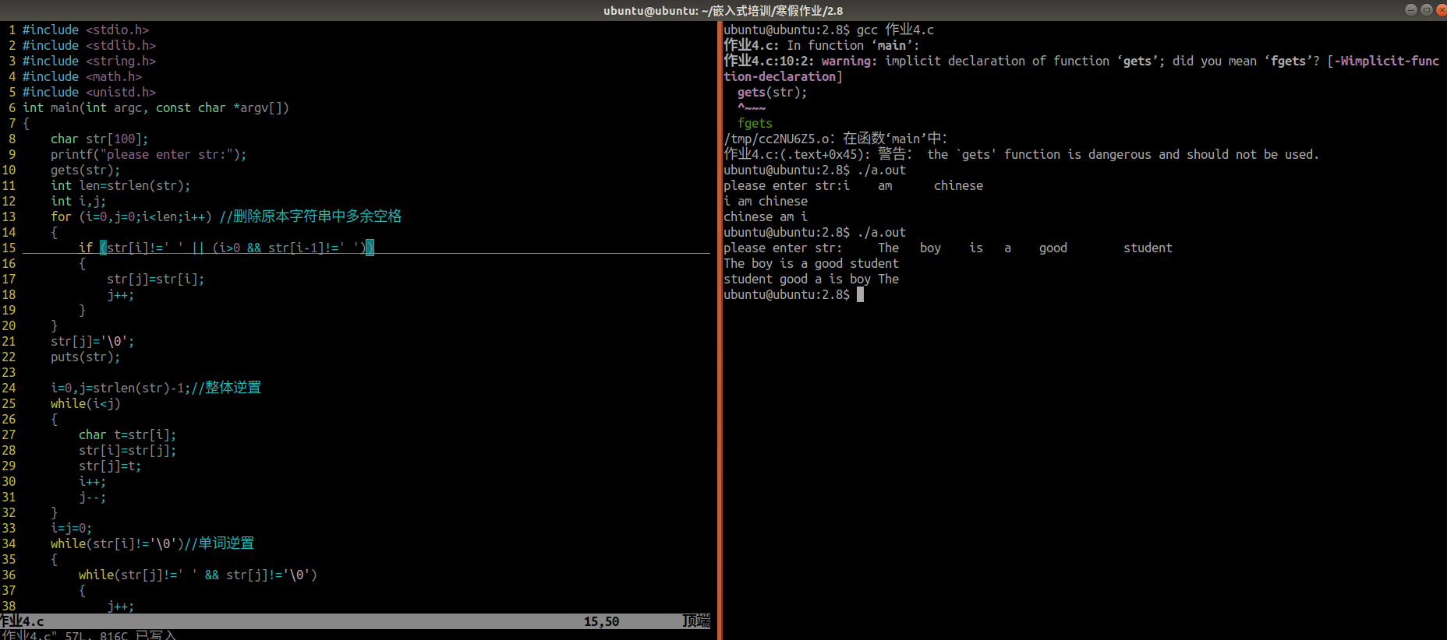Click the '#include <stdio.h>' line
This screenshot has height=640, width=1447.
[x=86, y=30]
